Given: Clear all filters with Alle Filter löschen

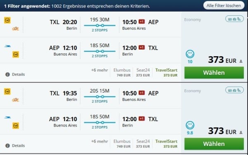Looking at the screenshot, I should [x=224, y=5].
